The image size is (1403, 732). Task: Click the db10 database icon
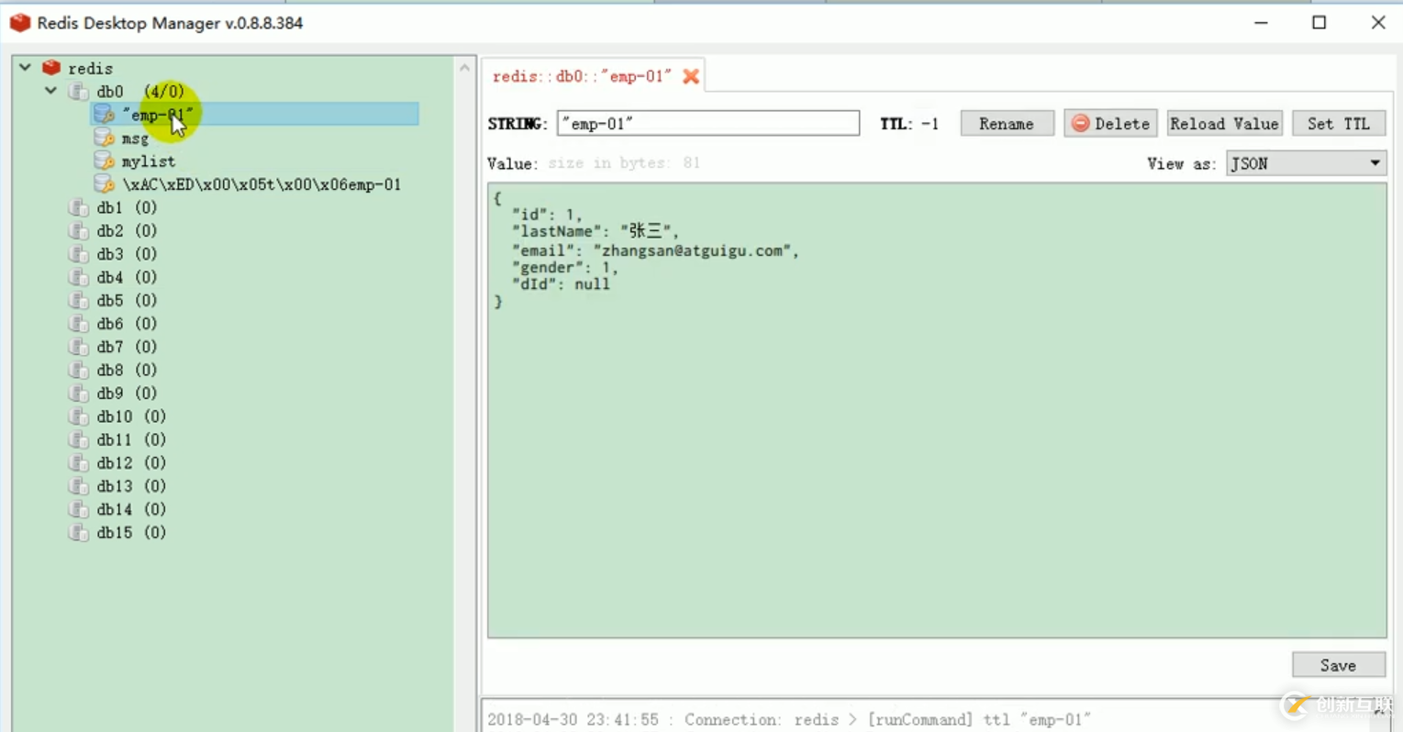coord(79,416)
